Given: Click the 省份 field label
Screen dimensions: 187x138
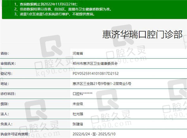Looking at the screenshot, I should [5, 53].
